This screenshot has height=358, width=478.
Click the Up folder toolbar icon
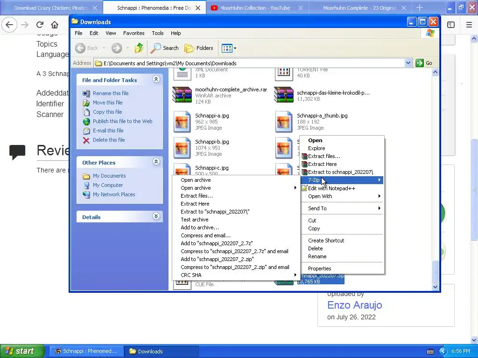(x=139, y=48)
